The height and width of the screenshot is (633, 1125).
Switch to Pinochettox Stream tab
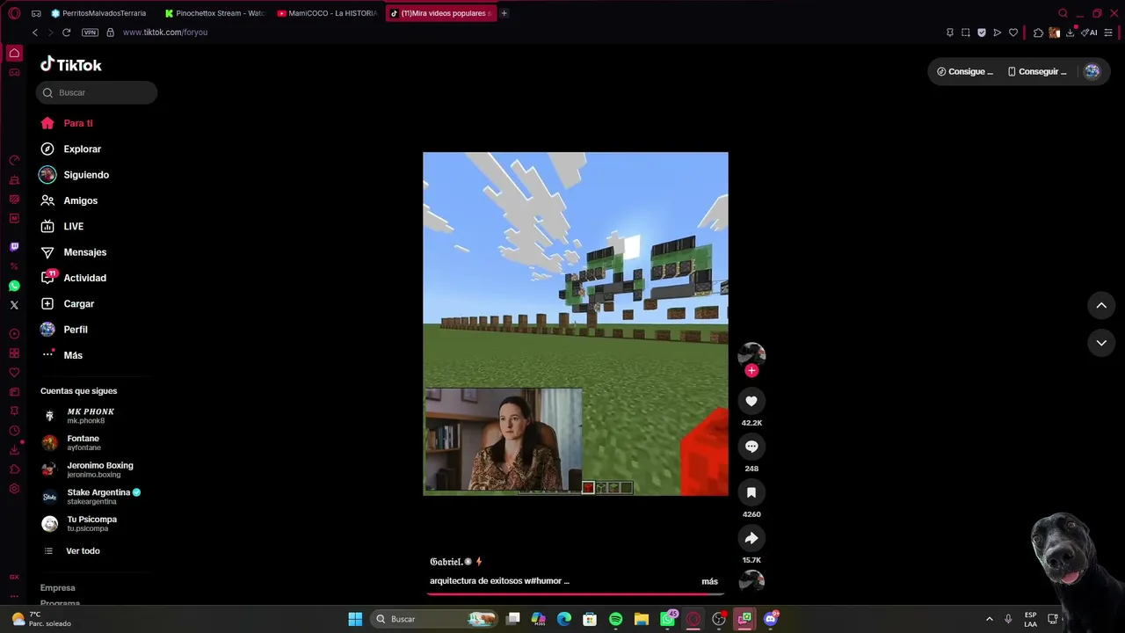pyautogui.click(x=214, y=13)
